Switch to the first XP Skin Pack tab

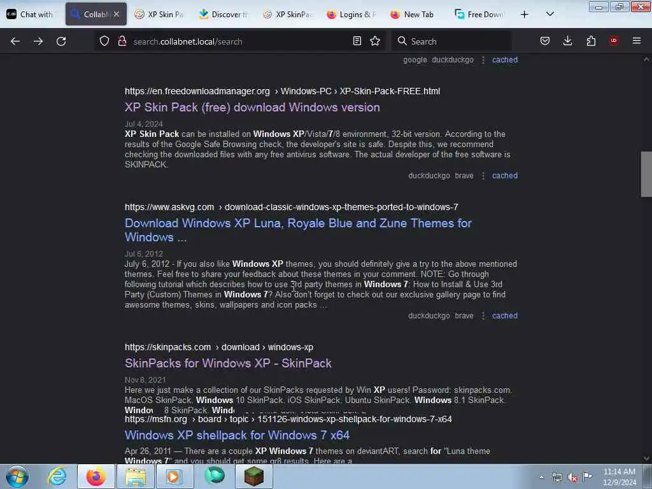tap(159, 14)
